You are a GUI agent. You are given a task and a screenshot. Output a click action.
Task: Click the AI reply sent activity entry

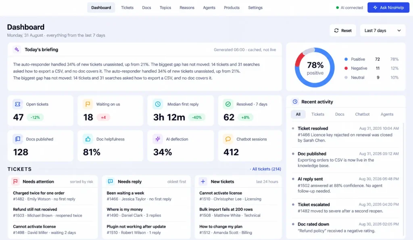point(345,185)
